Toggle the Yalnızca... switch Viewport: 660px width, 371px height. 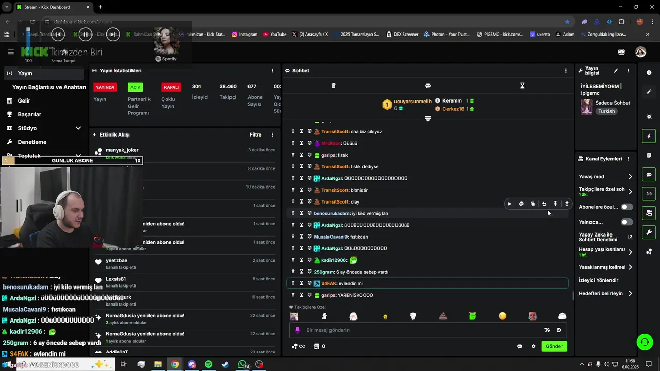627,222
